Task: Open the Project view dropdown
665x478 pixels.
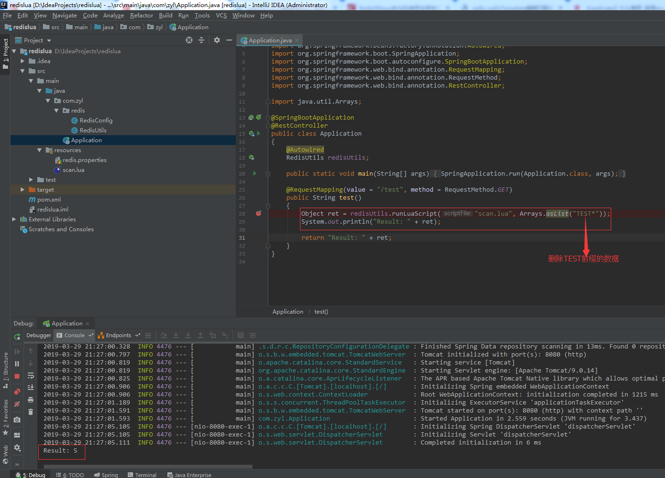Action: coord(49,41)
